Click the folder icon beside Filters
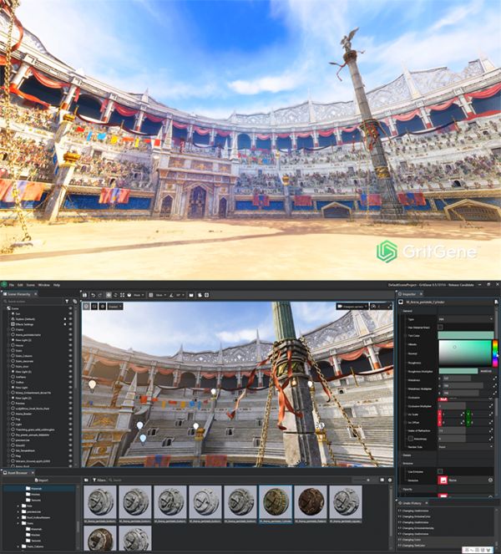The width and height of the screenshot is (501, 554). tap(87, 480)
